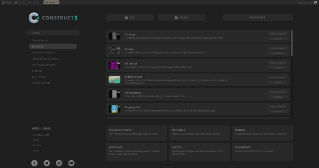Click the Endless runner title text
Viewport: 319px width, 168px height.
(x=133, y=77)
